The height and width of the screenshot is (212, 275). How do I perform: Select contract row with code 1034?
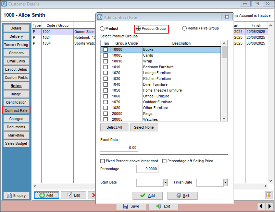coord(64,43)
